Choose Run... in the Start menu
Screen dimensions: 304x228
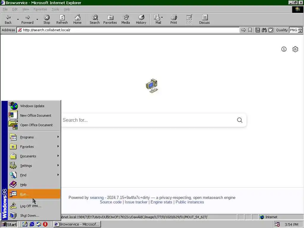click(x=34, y=194)
